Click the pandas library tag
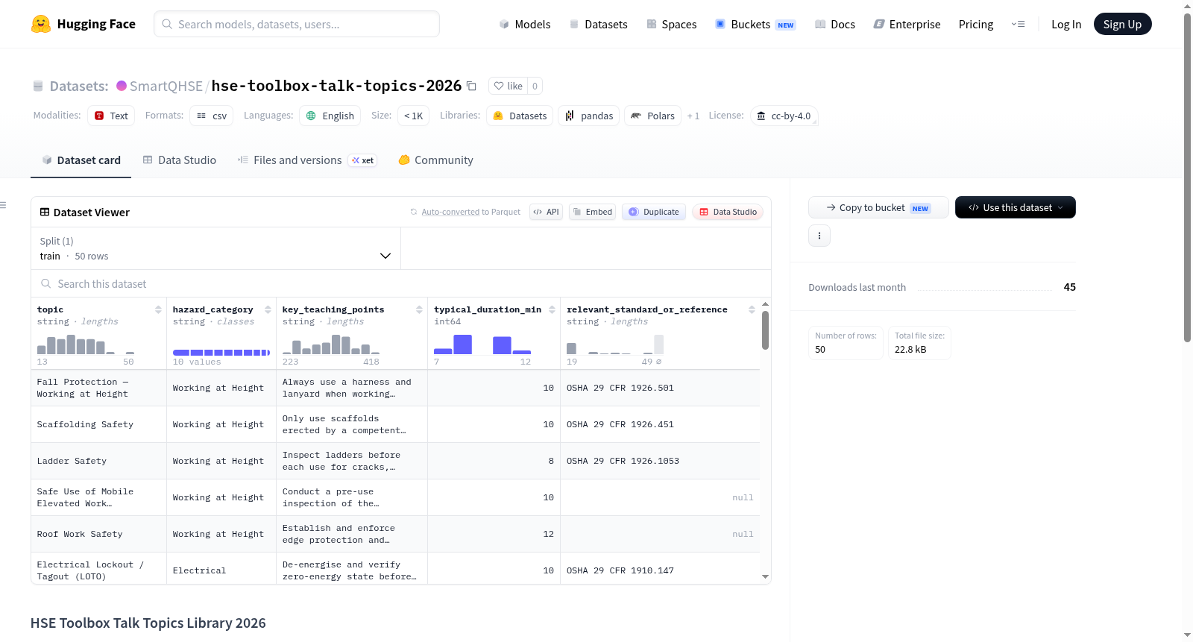 coord(589,116)
